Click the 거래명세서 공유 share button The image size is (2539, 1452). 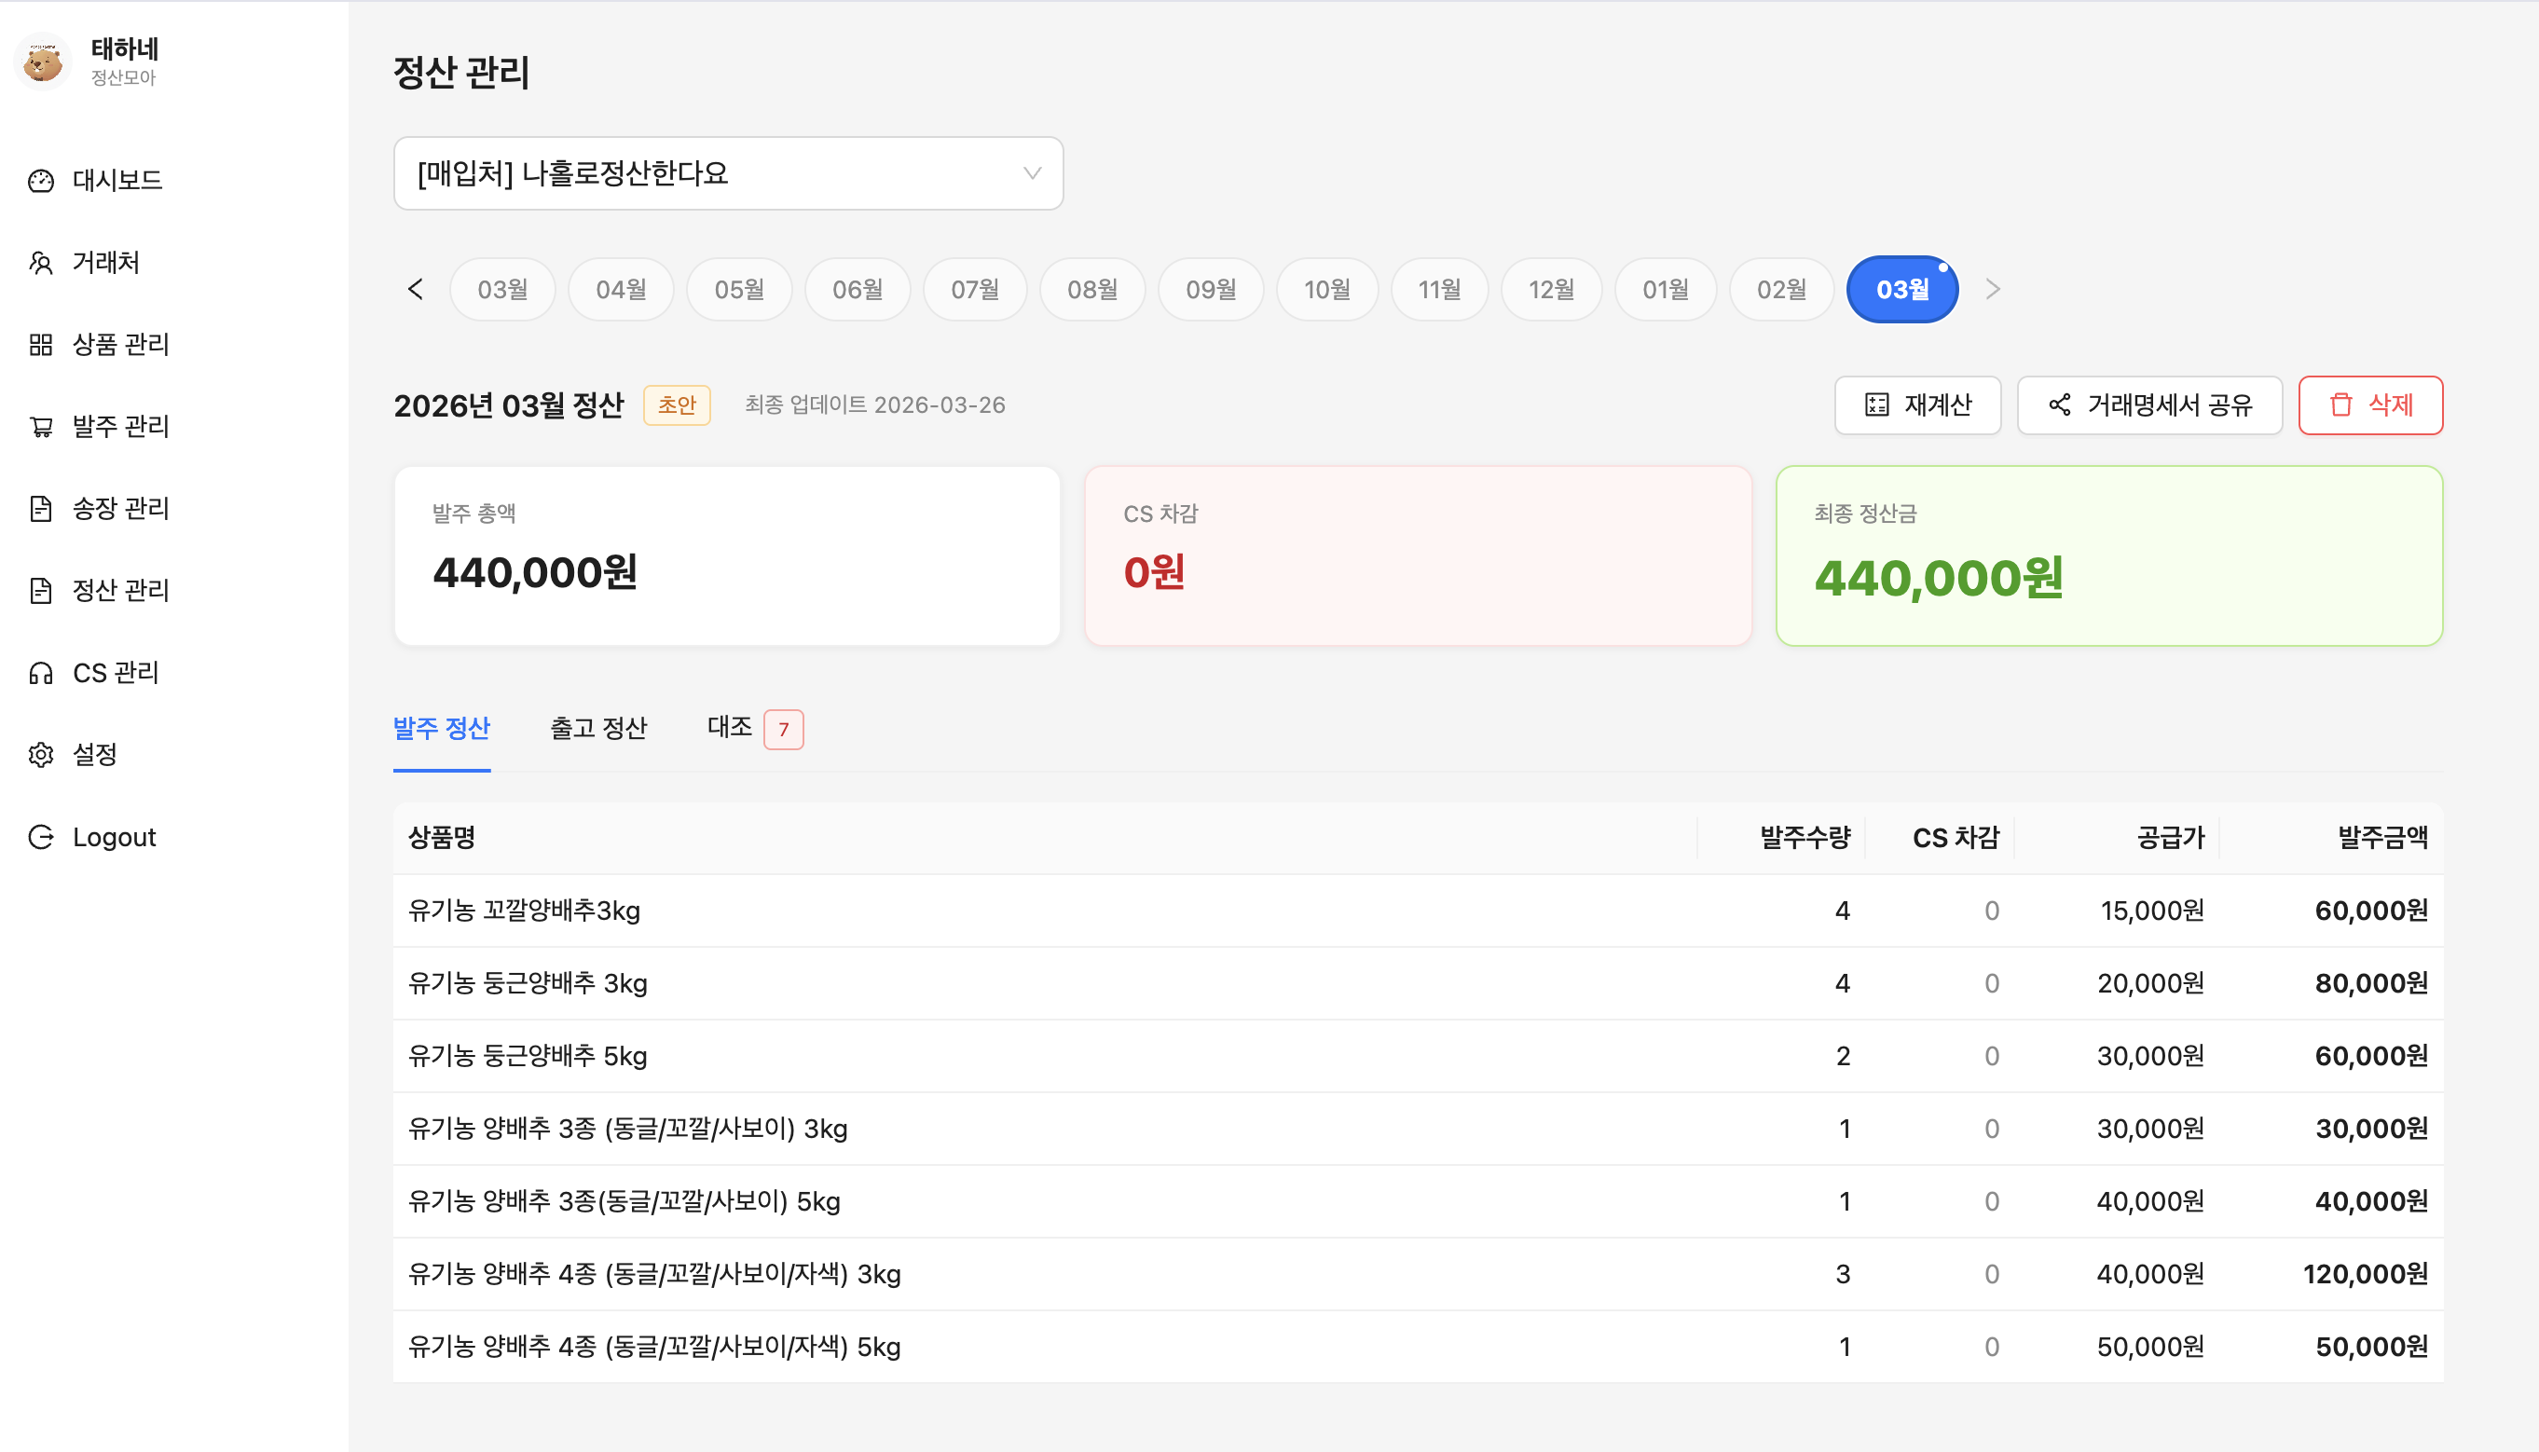click(2149, 404)
